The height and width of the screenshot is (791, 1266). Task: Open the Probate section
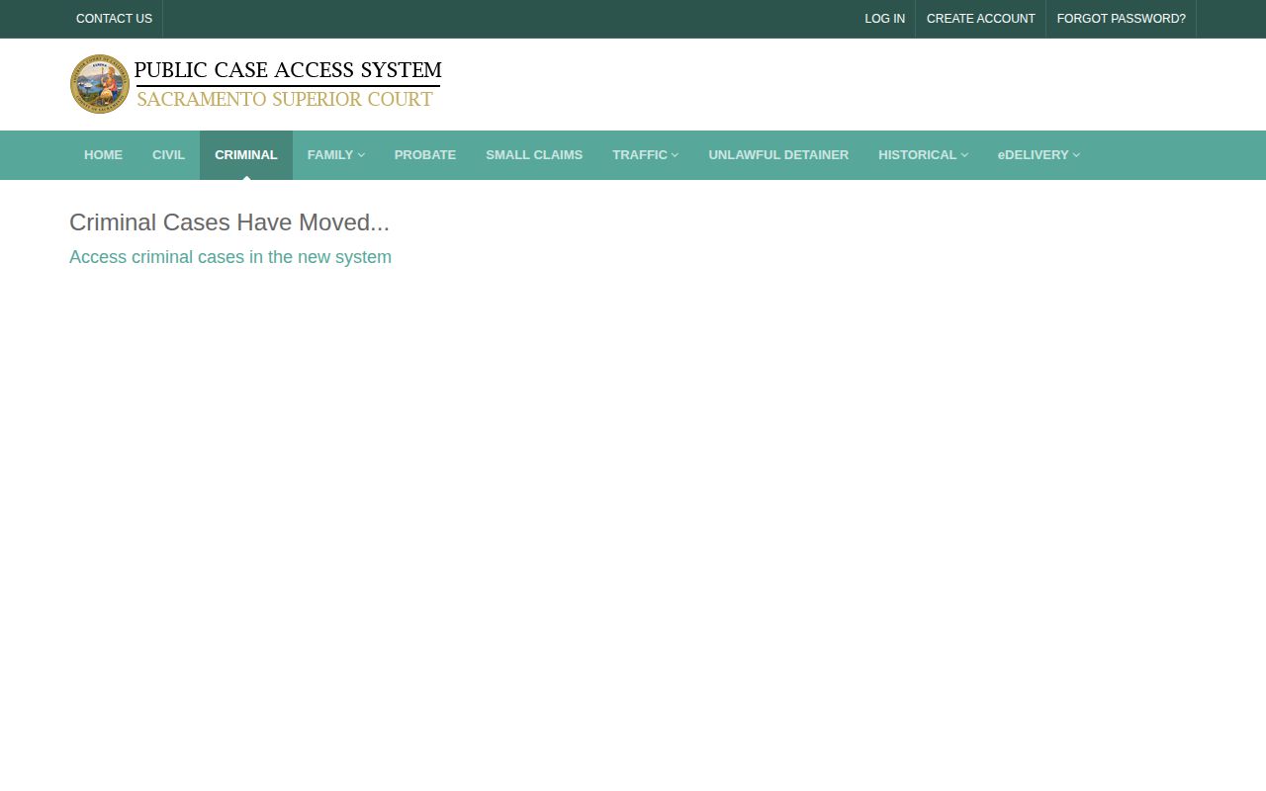[x=425, y=155]
